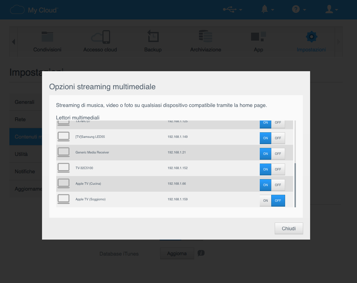This screenshot has width=357, height=283.
Task: Open the App tiles icon
Action: pyautogui.click(x=258, y=36)
